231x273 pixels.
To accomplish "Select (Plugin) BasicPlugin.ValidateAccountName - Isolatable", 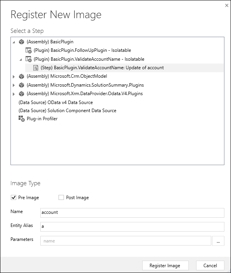I will [89, 59].
